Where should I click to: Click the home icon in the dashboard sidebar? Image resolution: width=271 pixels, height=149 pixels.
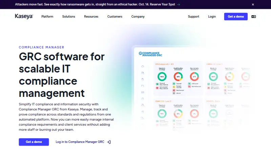[x=143, y=67]
